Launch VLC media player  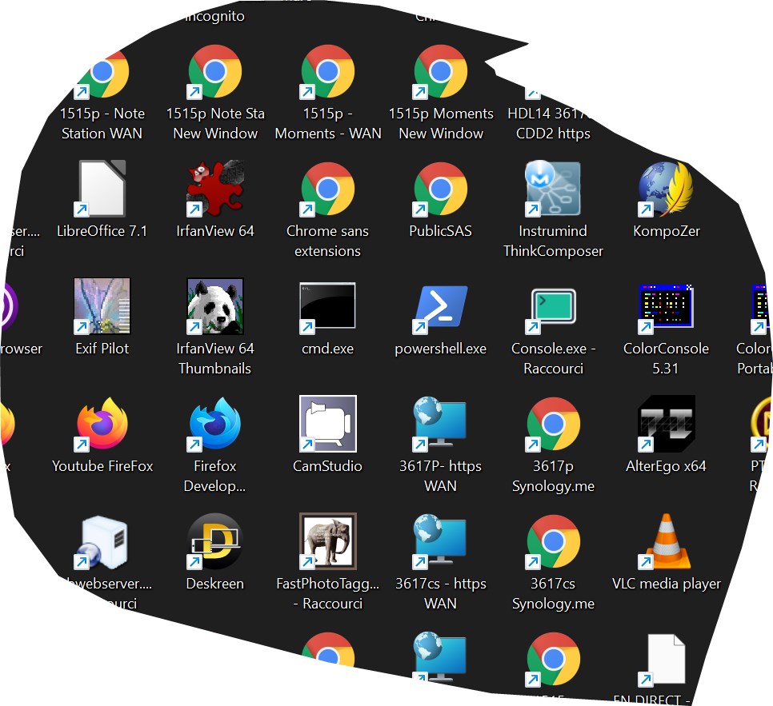click(666, 542)
